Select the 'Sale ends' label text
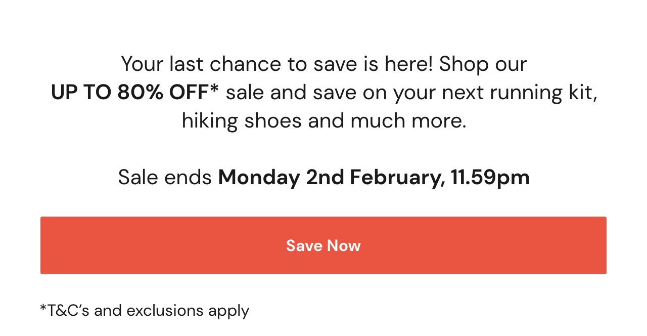Screen dimensions: 647x336 pos(165,178)
